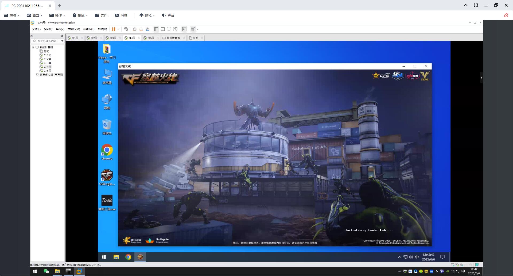Expand the 屏幕 dropdown menu
Screen dimensions: 513x276
pyautogui.click(x=12, y=15)
